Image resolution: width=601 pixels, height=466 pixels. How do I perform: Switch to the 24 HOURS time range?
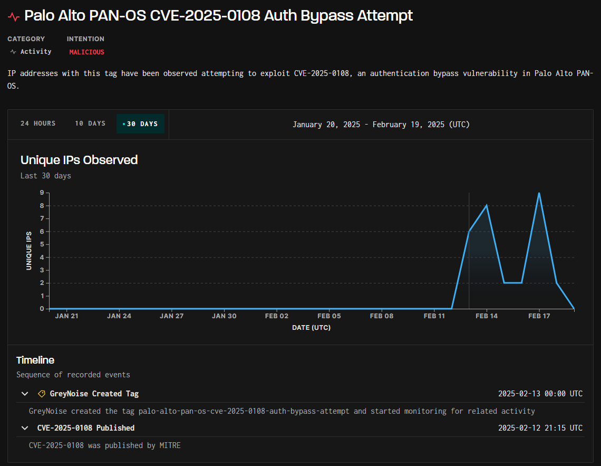click(38, 123)
